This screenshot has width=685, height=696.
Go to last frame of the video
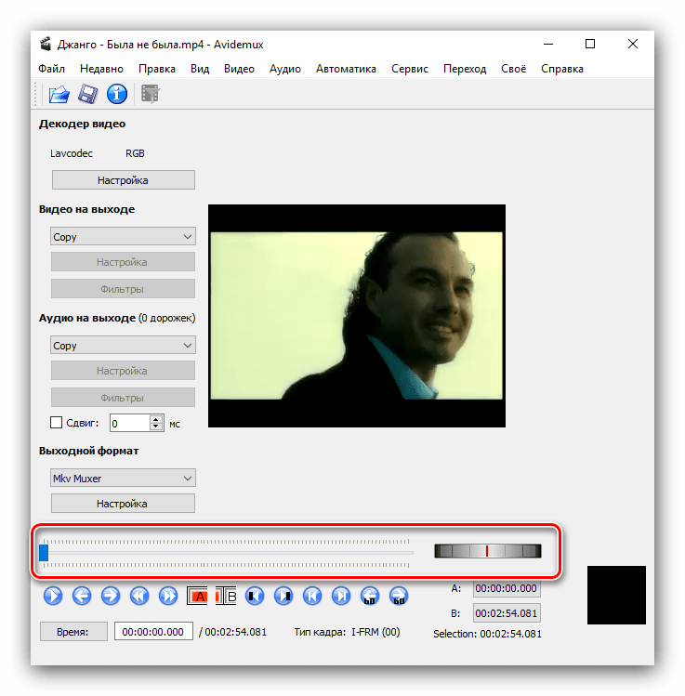tap(341, 596)
